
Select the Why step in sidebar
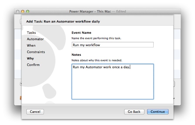[30, 58]
